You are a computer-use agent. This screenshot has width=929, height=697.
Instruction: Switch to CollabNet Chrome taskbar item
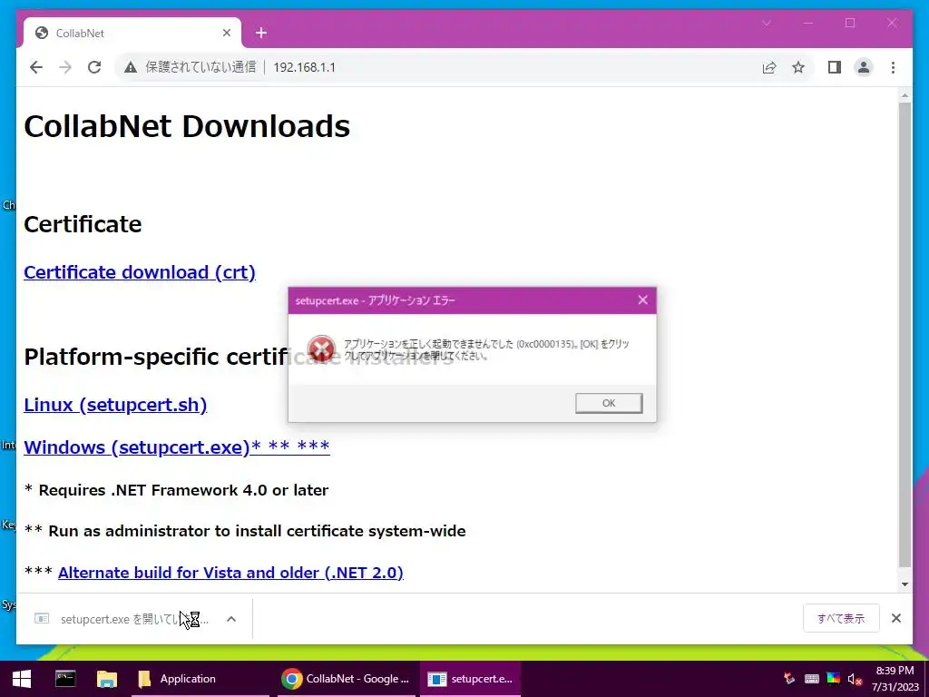[346, 679]
